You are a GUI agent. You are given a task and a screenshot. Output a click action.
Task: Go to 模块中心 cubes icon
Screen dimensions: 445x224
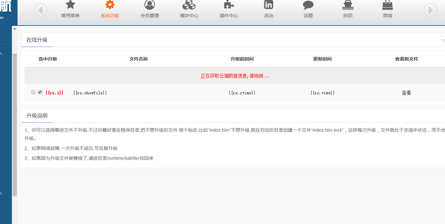[189, 5]
